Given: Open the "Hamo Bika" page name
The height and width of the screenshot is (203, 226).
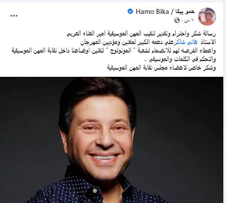Looking at the screenshot, I should (x=152, y=12).
